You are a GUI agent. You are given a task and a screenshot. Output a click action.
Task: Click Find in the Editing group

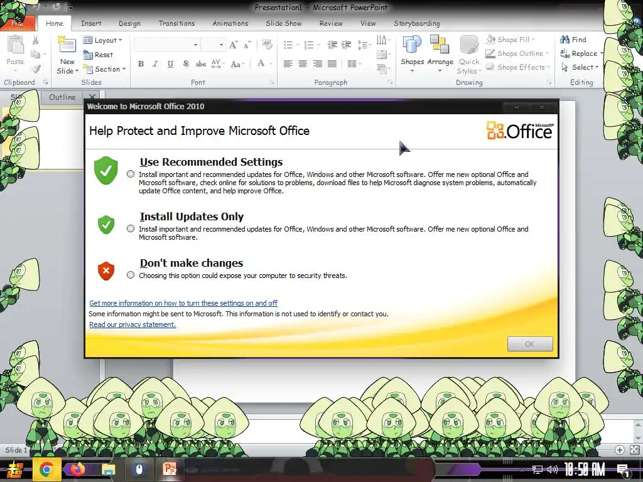pyautogui.click(x=573, y=40)
